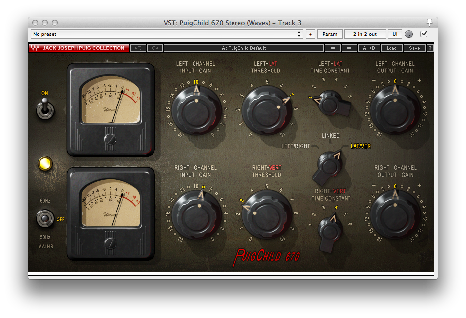Toggle the plugin bypass checkbox

424,34
